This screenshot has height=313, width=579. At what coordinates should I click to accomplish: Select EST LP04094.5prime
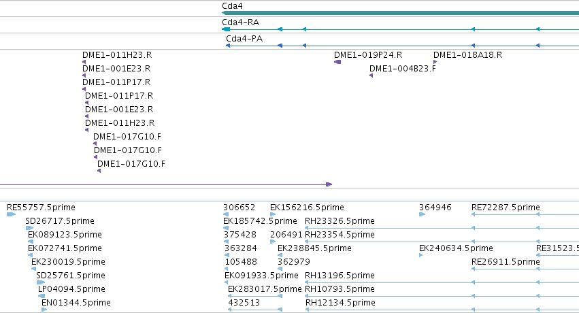(x=71, y=289)
